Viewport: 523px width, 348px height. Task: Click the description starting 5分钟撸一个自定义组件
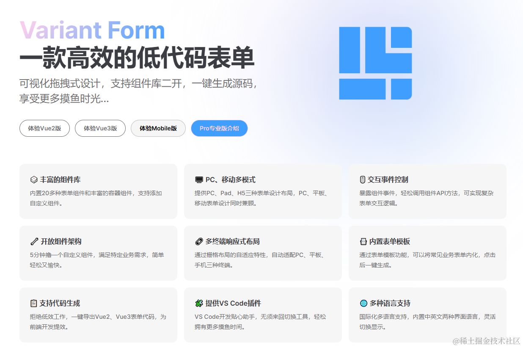97,260
